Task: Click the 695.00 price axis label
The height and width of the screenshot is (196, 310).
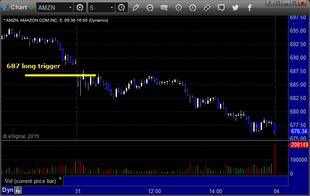Action: point(298,31)
